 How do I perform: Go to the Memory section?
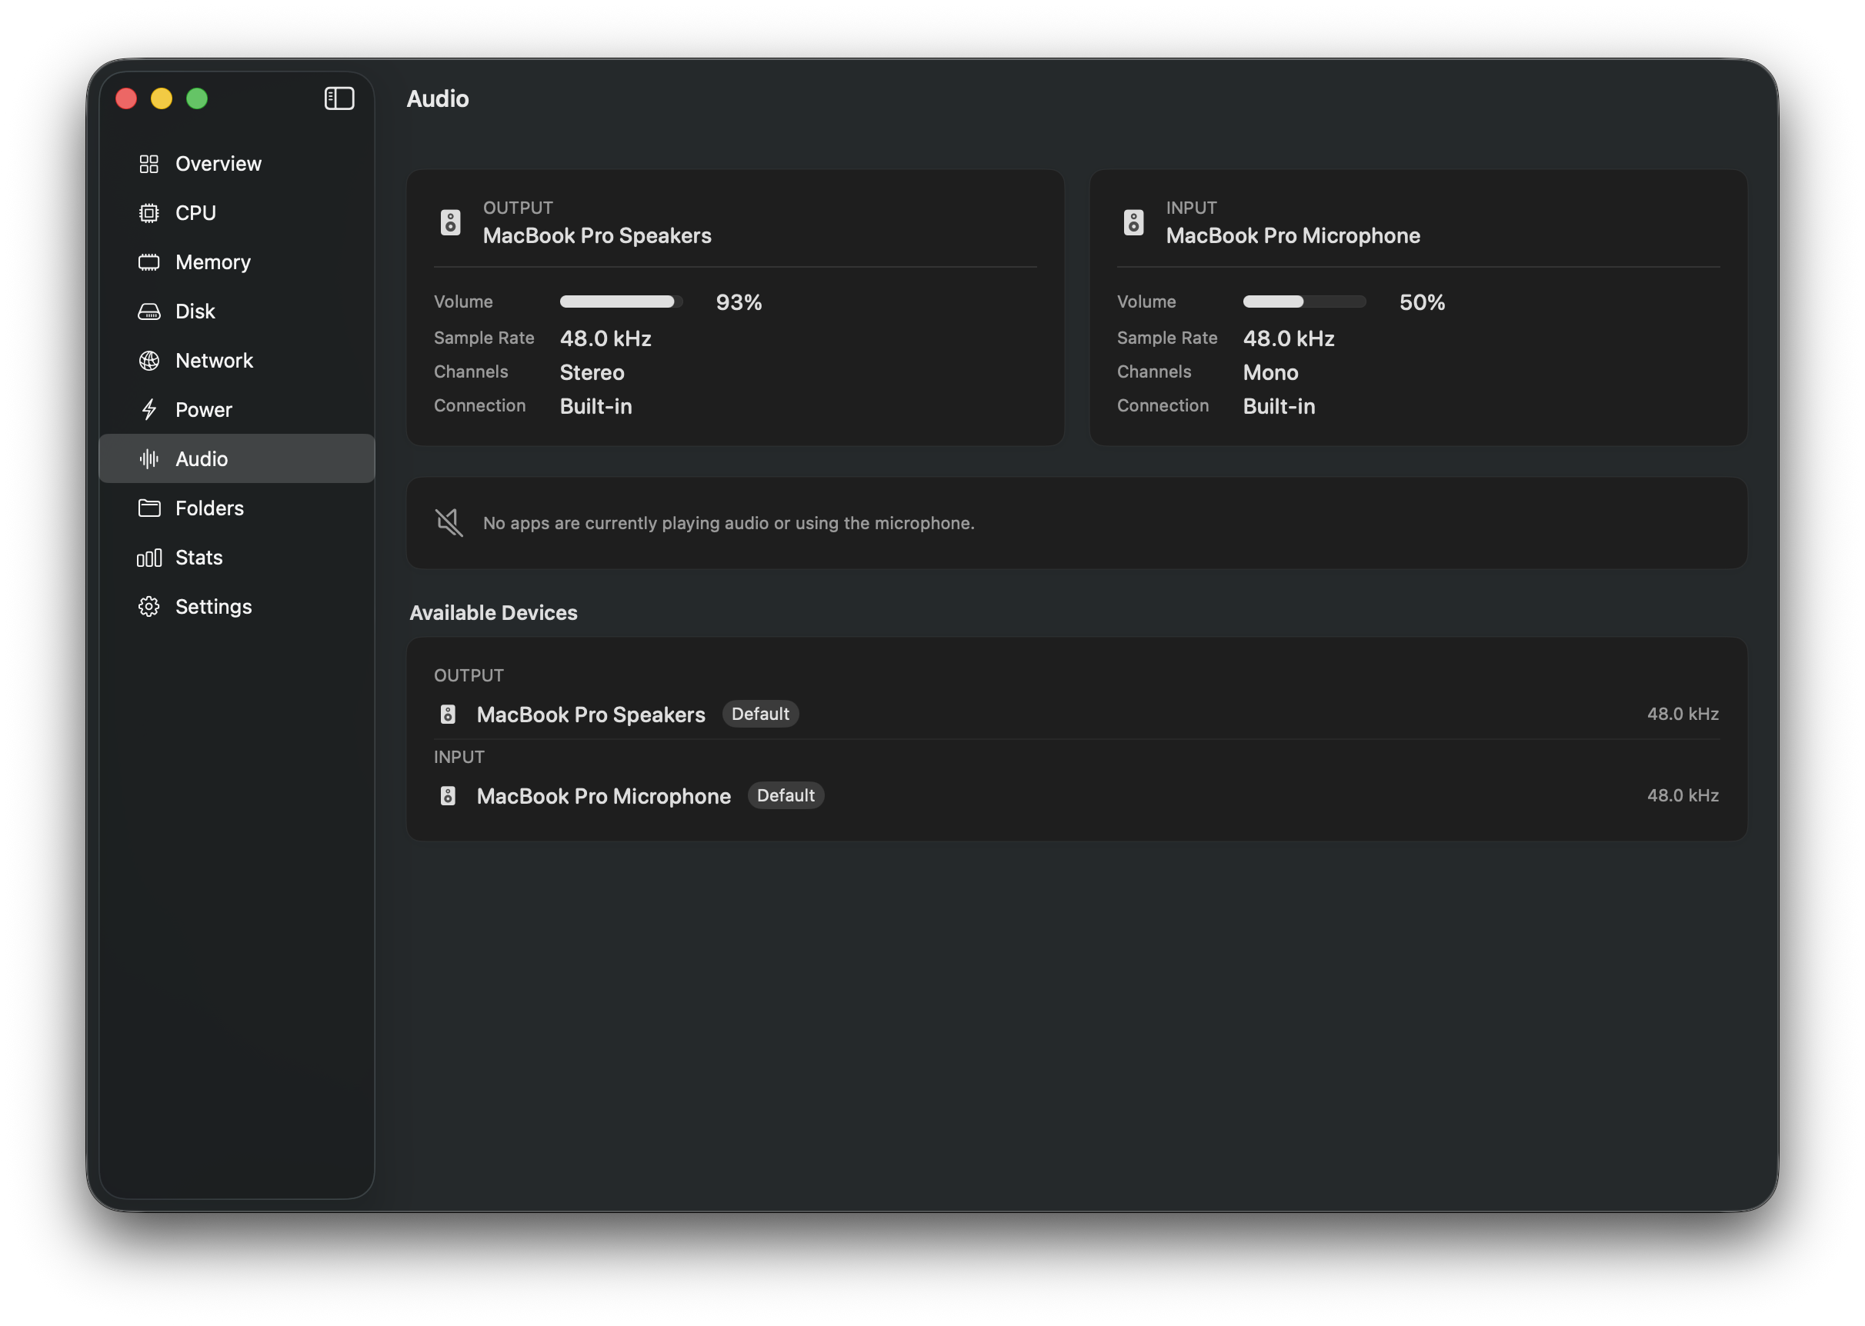click(237, 262)
